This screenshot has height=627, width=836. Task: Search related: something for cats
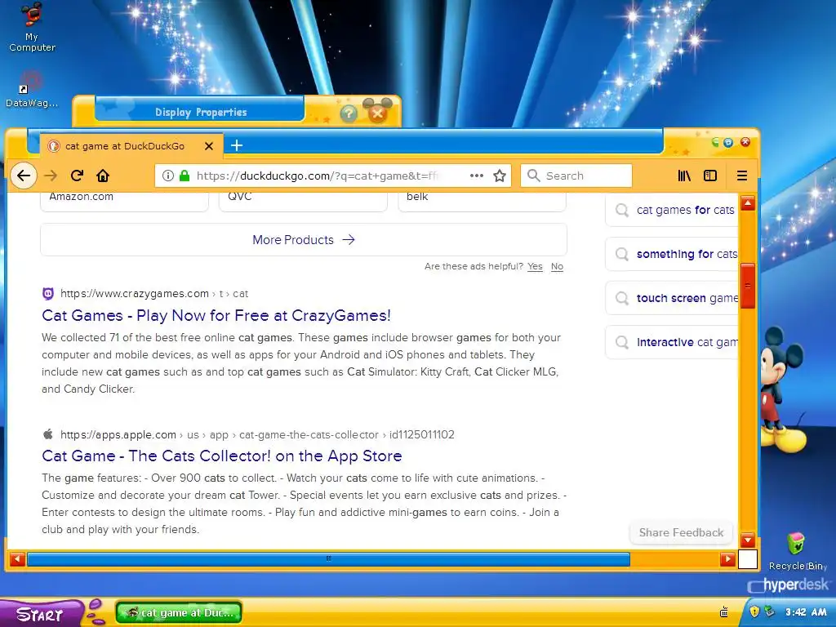point(673,255)
